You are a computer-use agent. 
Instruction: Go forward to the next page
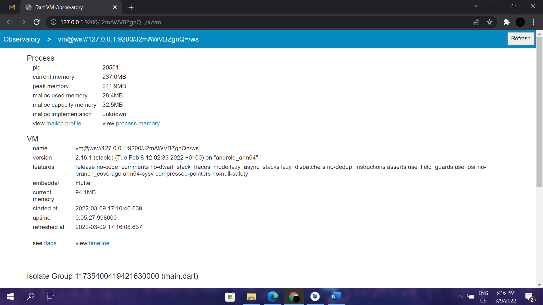(x=23, y=22)
